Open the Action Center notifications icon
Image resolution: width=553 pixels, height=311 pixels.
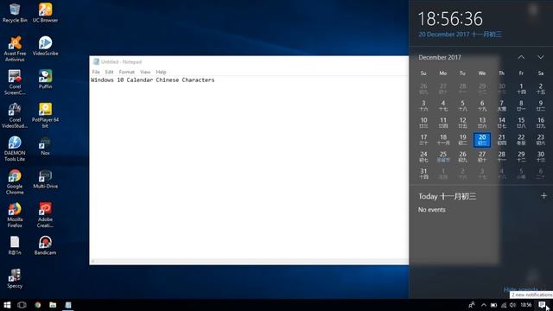point(542,305)
